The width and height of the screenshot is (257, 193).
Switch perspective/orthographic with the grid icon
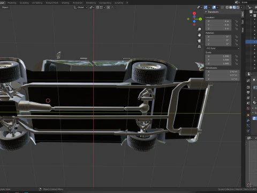199,47
